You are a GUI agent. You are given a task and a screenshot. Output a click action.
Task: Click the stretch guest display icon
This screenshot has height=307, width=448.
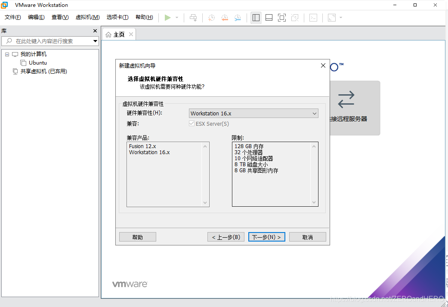[x=332, y=18]
